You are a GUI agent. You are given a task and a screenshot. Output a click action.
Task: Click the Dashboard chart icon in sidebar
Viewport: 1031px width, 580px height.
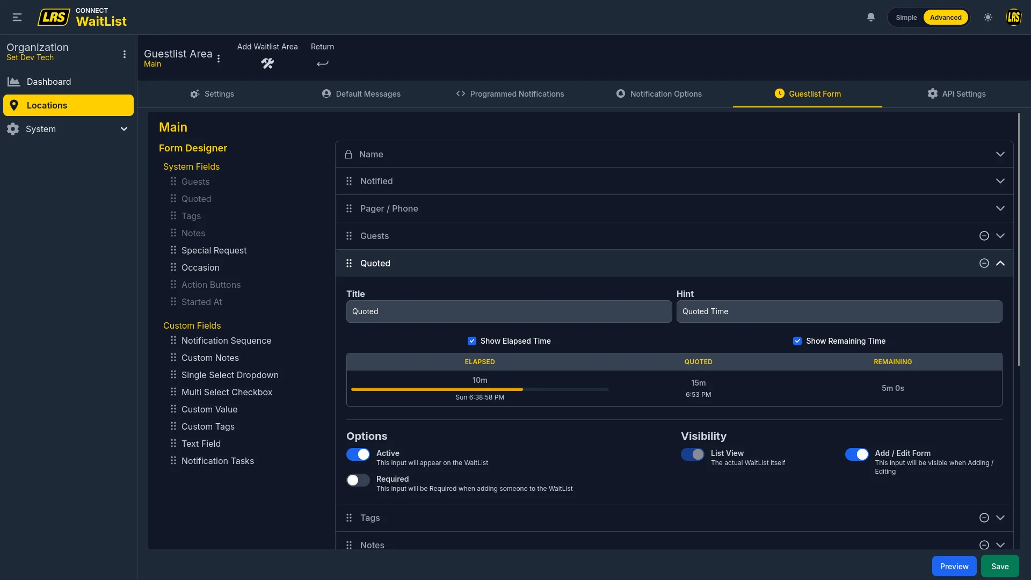click(x=13, y=82)
